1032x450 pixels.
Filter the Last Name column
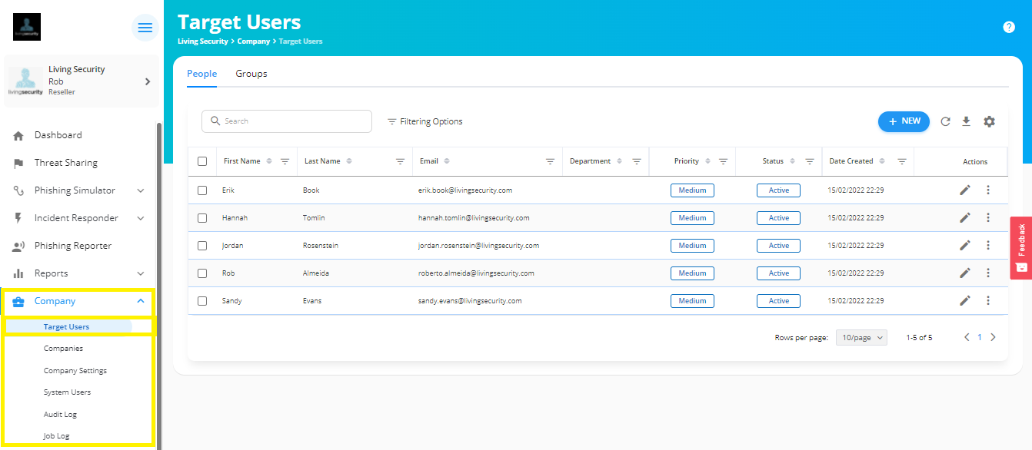tap(400, 162)
